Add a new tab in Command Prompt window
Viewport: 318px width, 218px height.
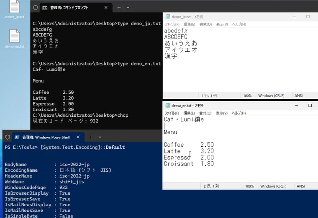pos(119,8)
